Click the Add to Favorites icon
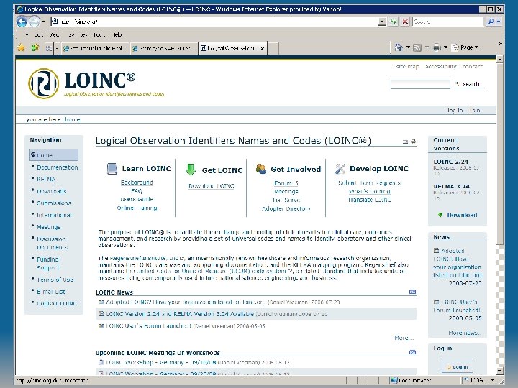The image size is (518, 388). click(35, 48)
